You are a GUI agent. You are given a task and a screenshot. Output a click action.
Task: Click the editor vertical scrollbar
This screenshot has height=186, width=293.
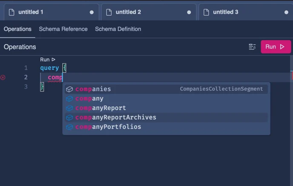coord(291,120)
